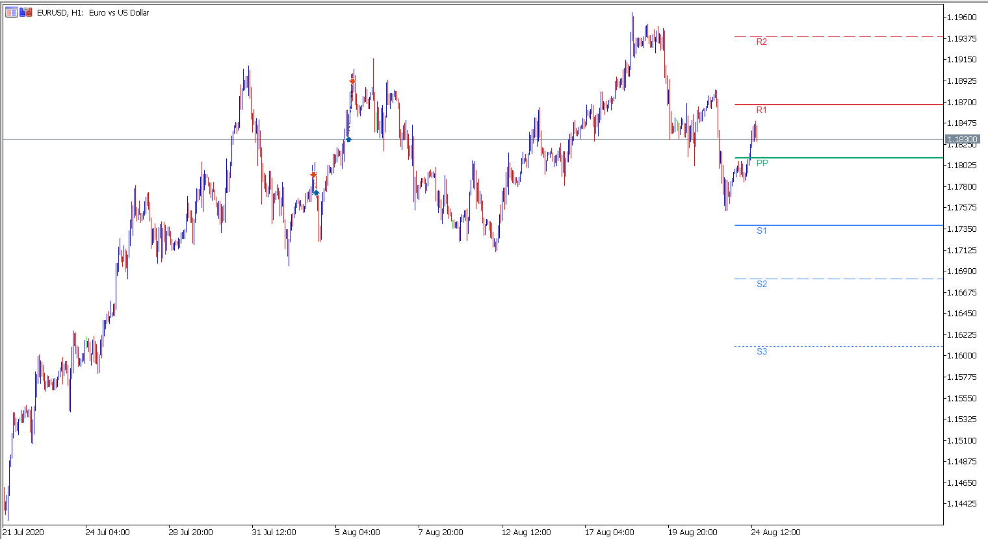Select the current price tag 1.18300
The width and height of the screenshot is (988, 539).
[x=961, y=140]
